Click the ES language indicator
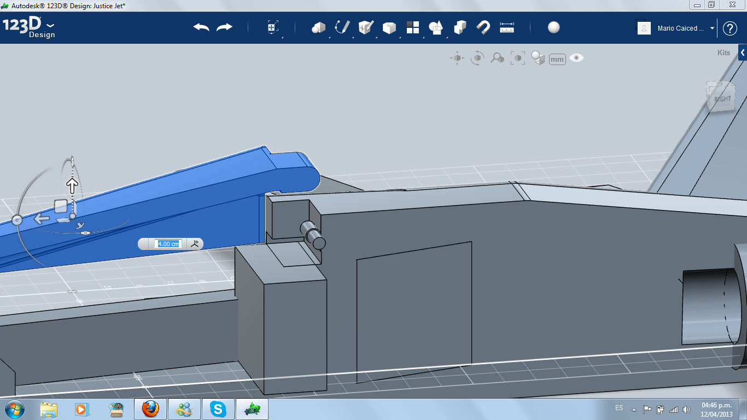The width and height of the screenshot is (747, 420). click(619, 408)
